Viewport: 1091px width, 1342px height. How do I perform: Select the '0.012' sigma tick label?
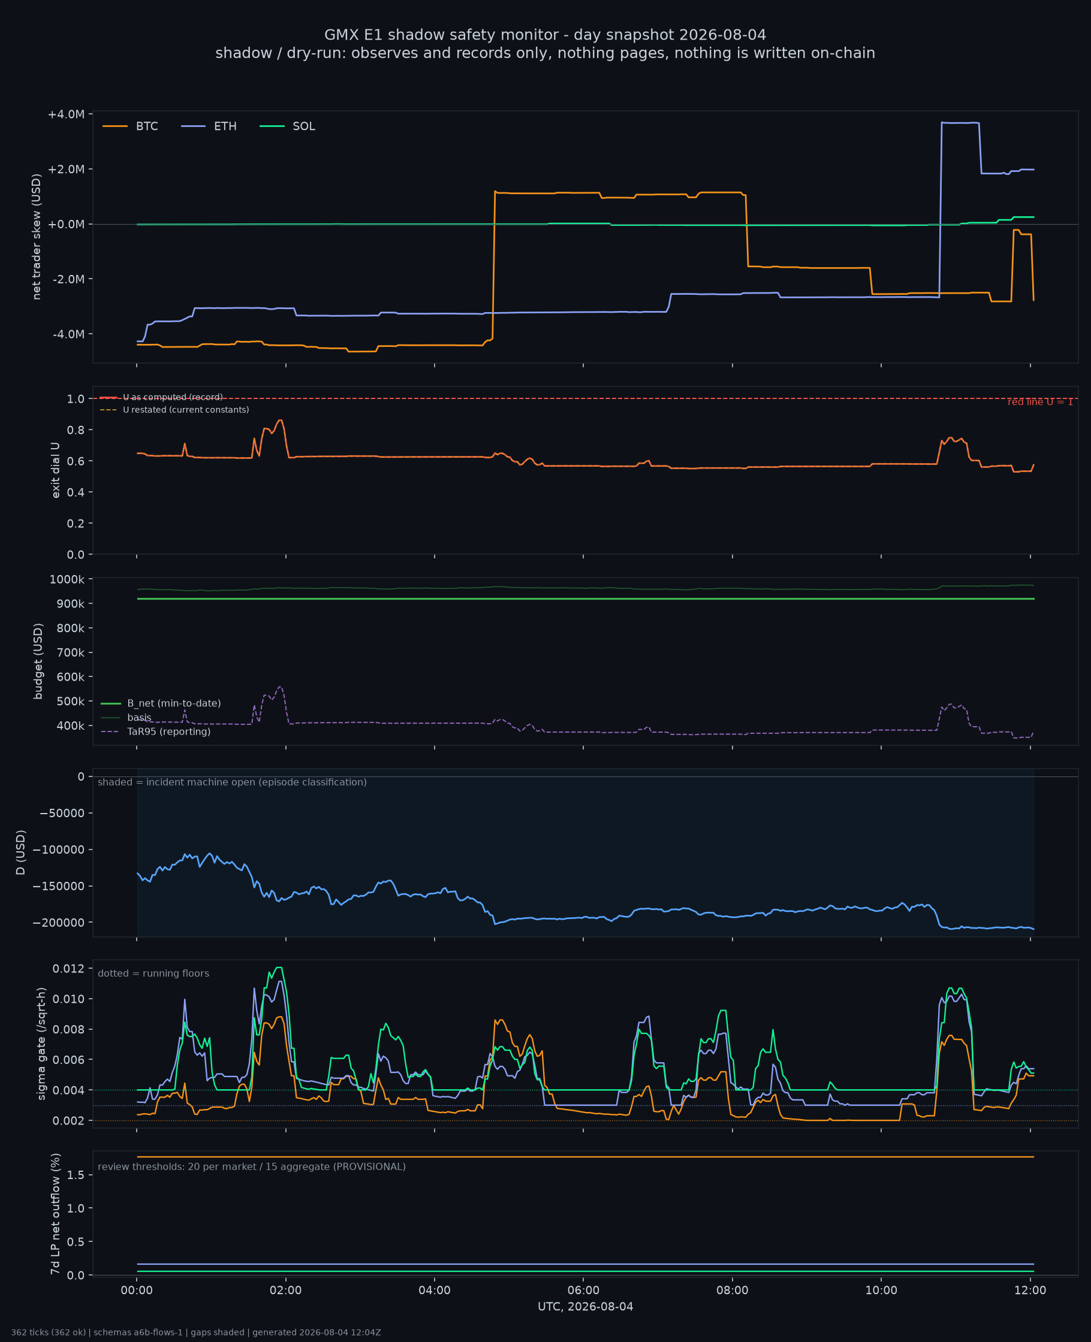point(68,968)
